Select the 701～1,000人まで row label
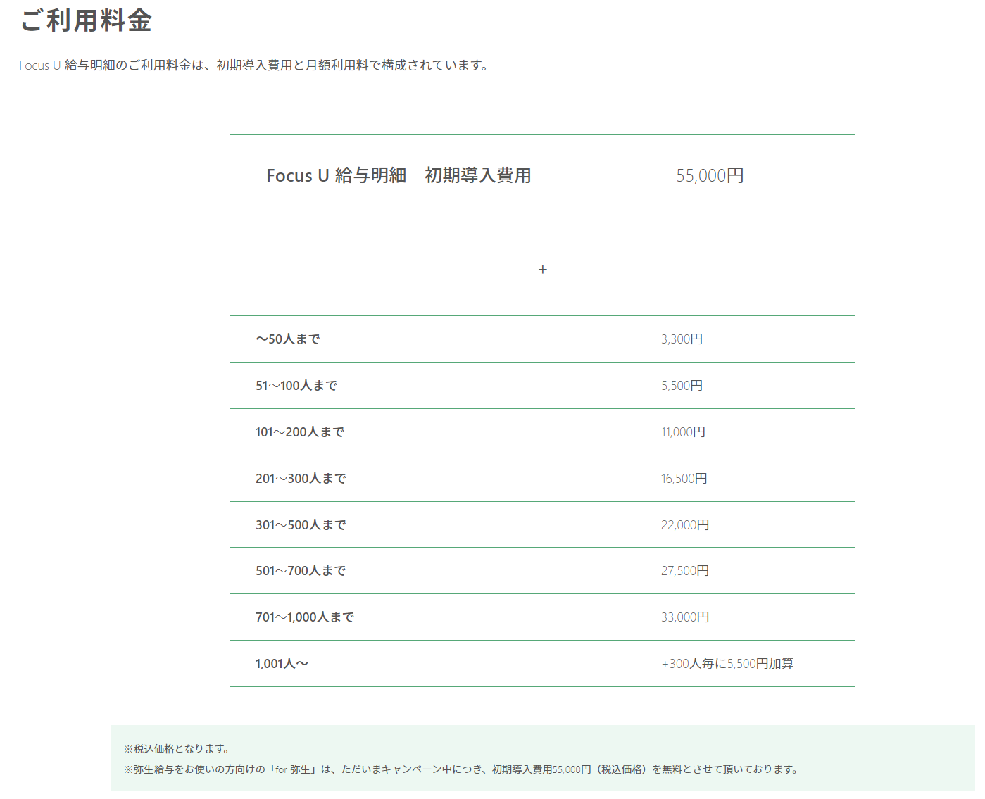Screen dimensions: 985x799 305,617
